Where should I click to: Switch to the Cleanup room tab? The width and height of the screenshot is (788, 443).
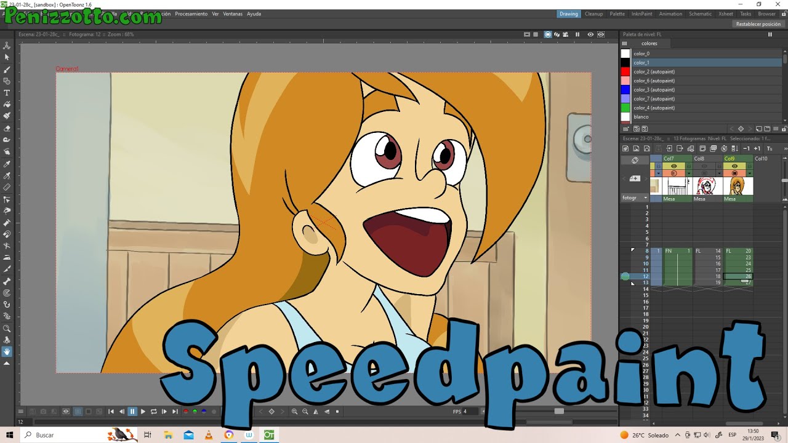[x=594, y=14]
